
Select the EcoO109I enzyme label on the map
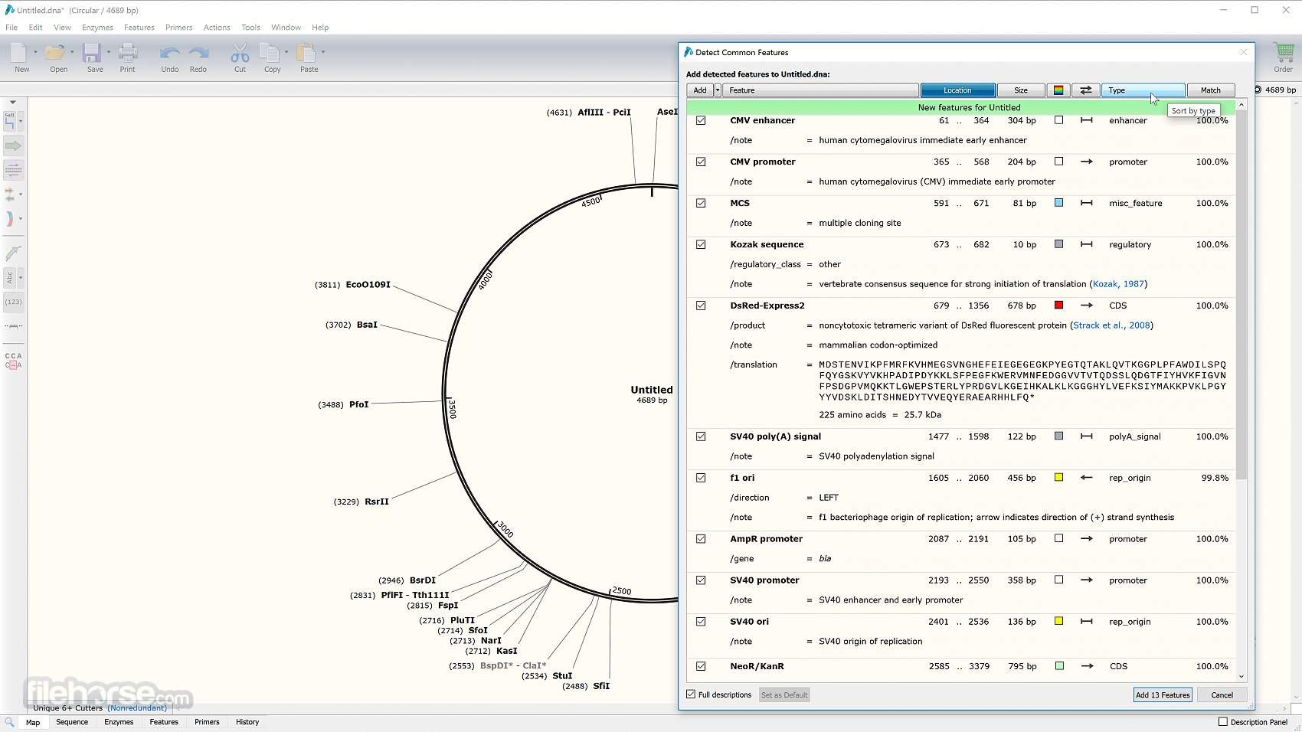368,285
